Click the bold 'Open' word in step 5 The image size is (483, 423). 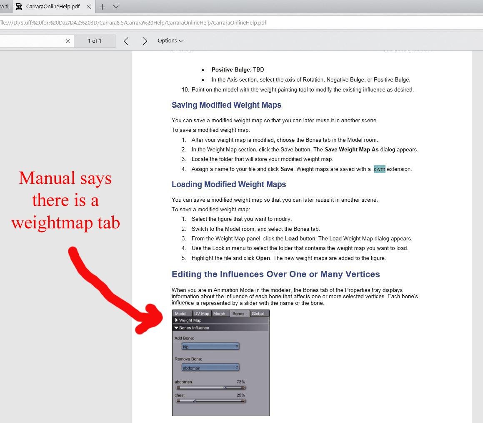pos(263,258)
